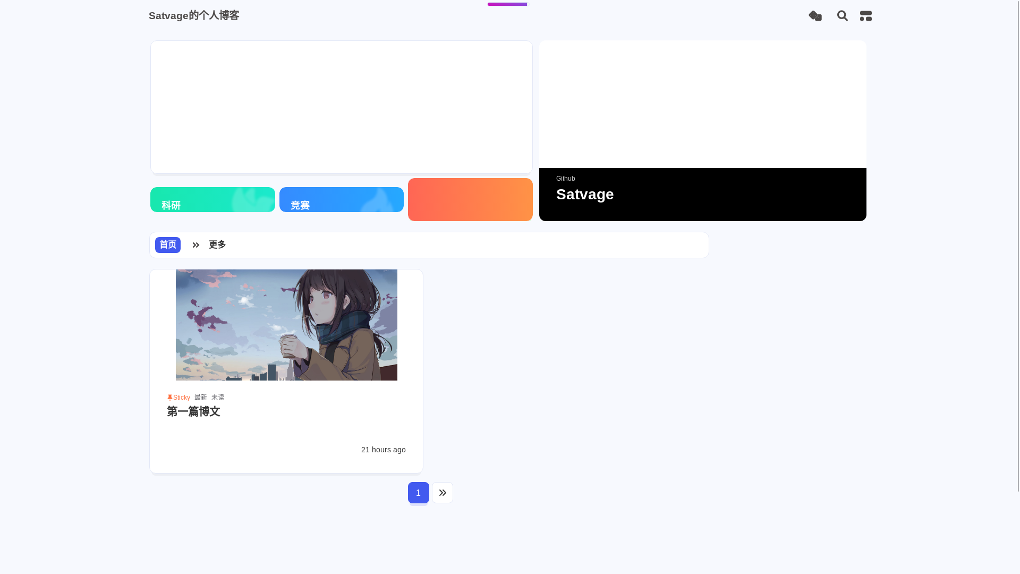Open the random post dice icon
Image resolution: width=1020 pixels, height=574 pixels.
(x=815, y=16)
